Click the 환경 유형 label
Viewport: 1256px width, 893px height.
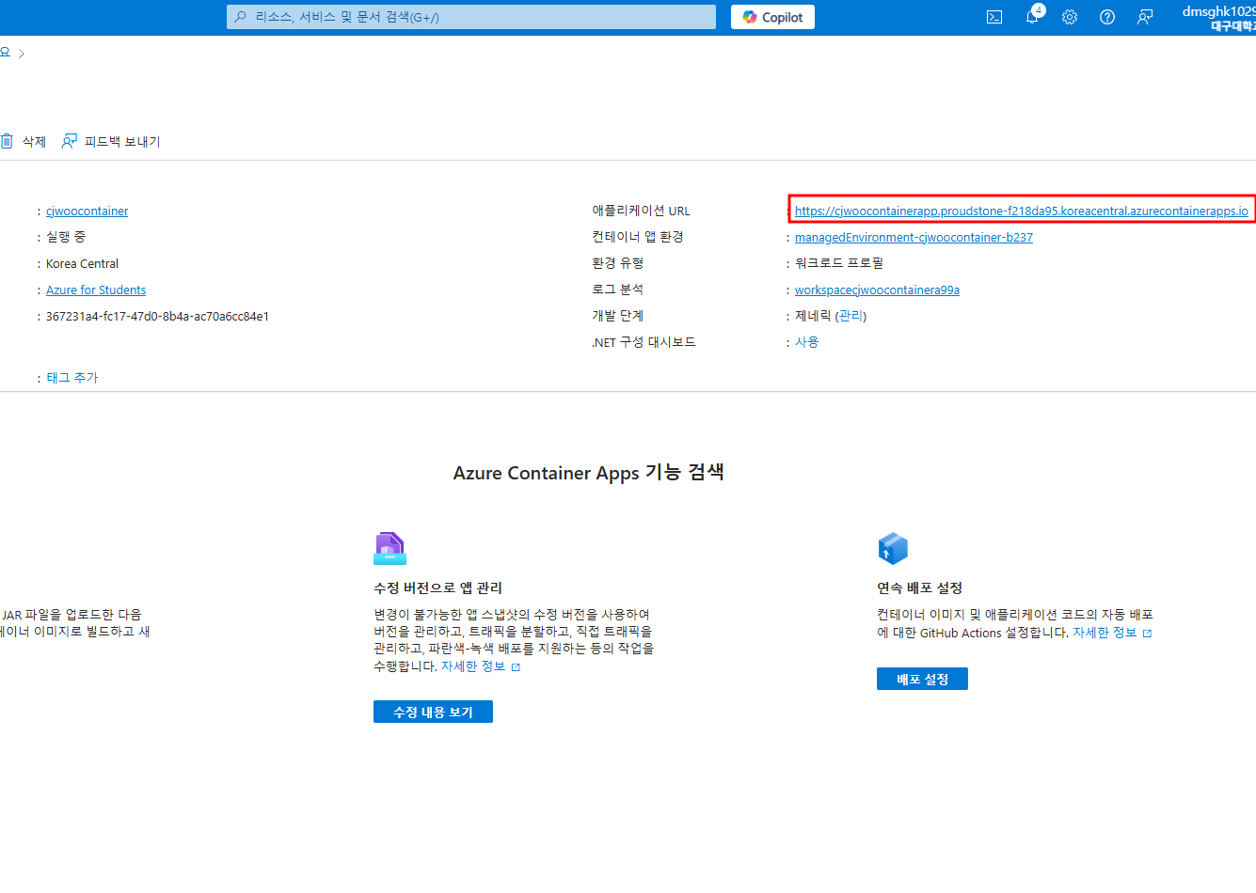tap(617, 263)
